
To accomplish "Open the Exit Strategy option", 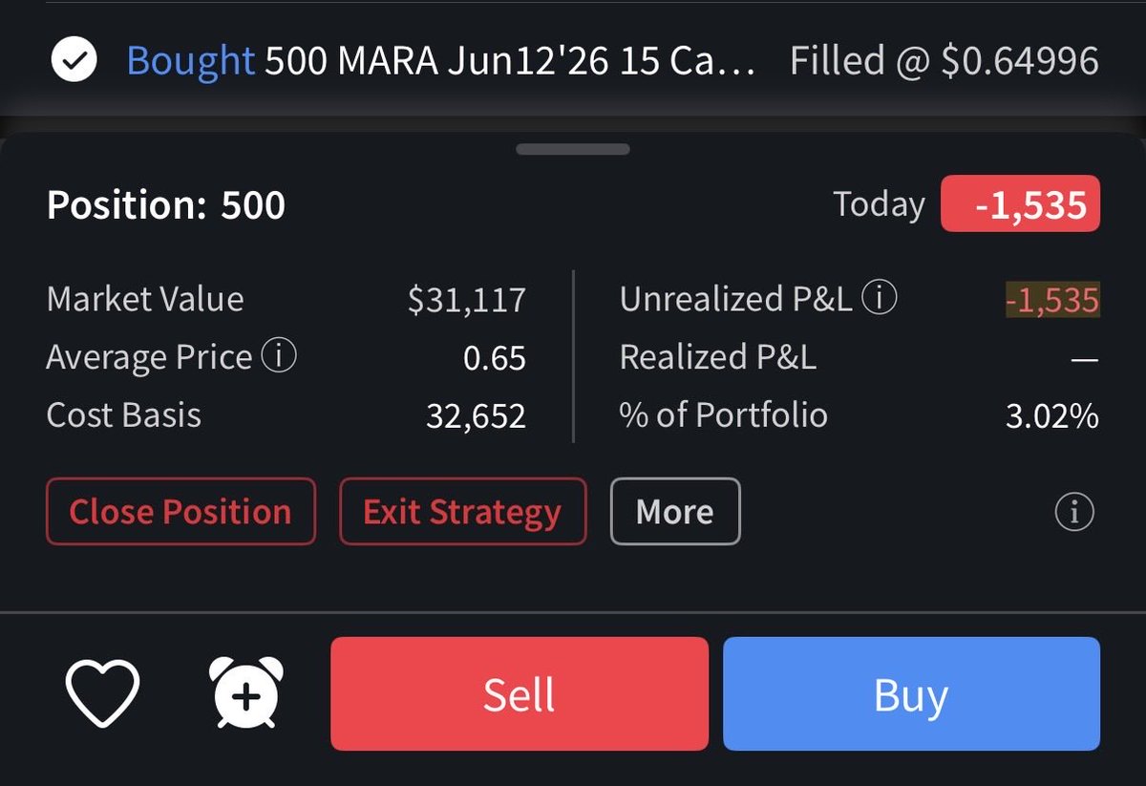I will [462, 512].
